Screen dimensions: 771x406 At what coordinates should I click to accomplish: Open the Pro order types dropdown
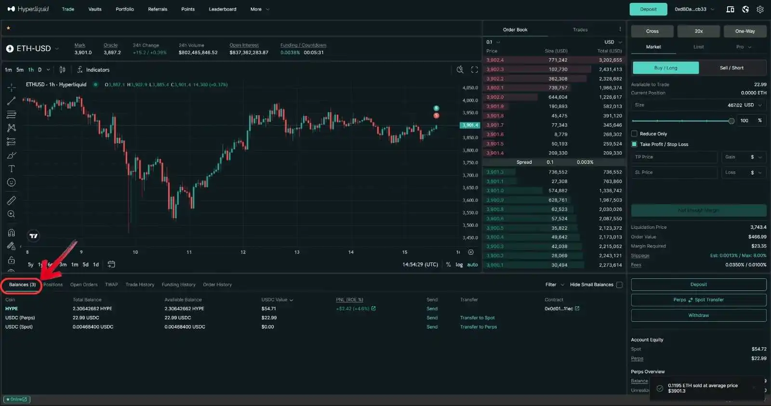[x=744, y=47]
